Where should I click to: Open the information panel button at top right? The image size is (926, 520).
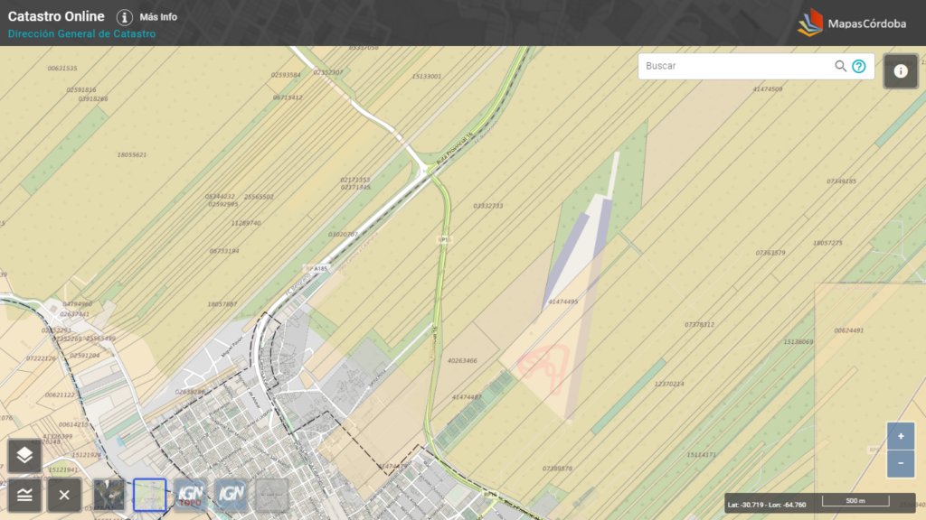click(x=901, y=71)
